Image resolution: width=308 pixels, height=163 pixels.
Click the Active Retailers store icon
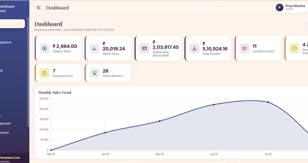pyautogui.click(x=94, y=73)
